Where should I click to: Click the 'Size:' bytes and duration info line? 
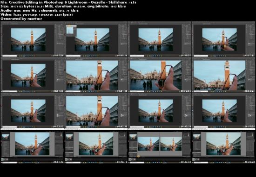pos(63,6)
